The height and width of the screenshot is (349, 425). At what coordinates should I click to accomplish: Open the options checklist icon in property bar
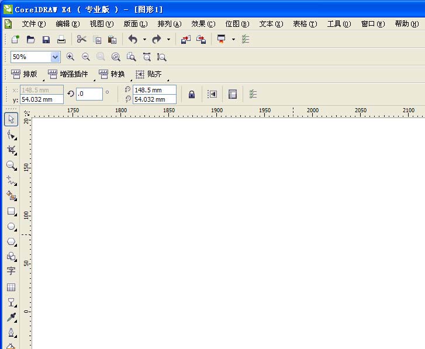253,94
